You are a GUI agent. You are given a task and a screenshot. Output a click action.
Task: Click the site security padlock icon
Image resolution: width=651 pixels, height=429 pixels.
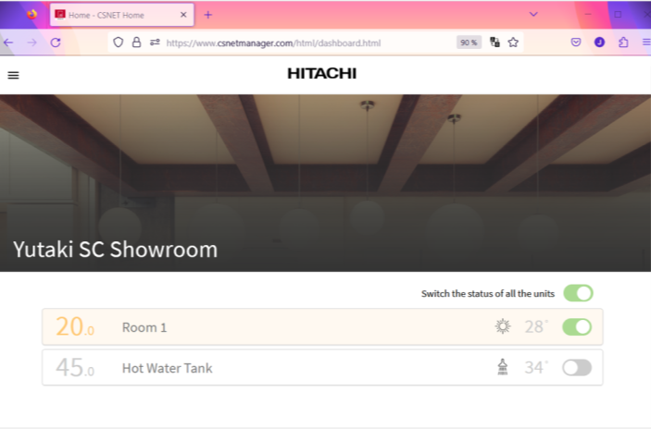tap(136, 43)
